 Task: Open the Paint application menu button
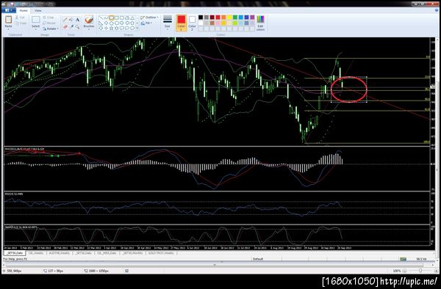point(8,10)
